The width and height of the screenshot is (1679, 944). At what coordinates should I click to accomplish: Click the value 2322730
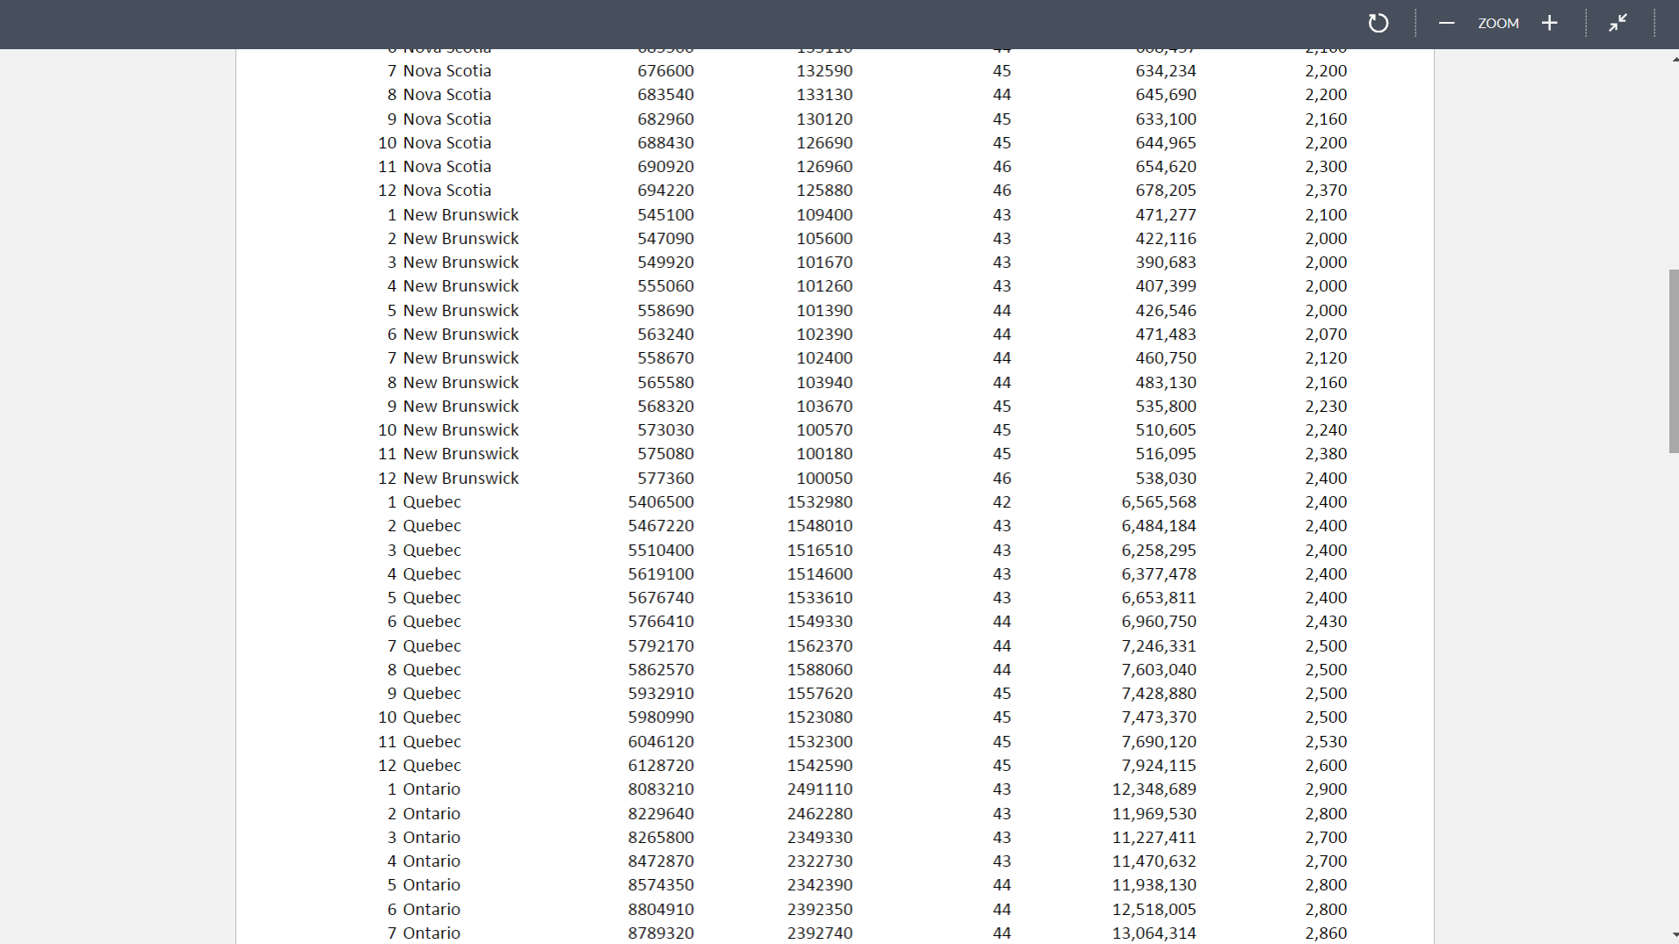(820, 861)
